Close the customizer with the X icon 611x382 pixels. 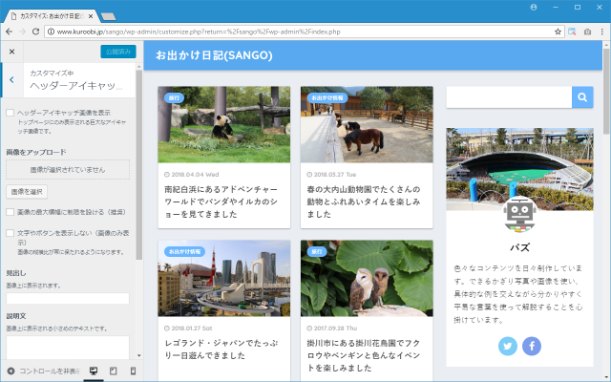pyautogui.click(x=12, y=52)
